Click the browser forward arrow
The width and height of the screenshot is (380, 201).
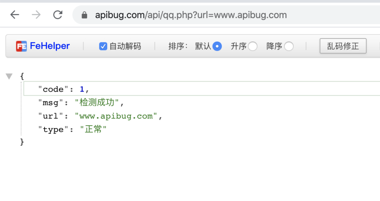point(36,15)
